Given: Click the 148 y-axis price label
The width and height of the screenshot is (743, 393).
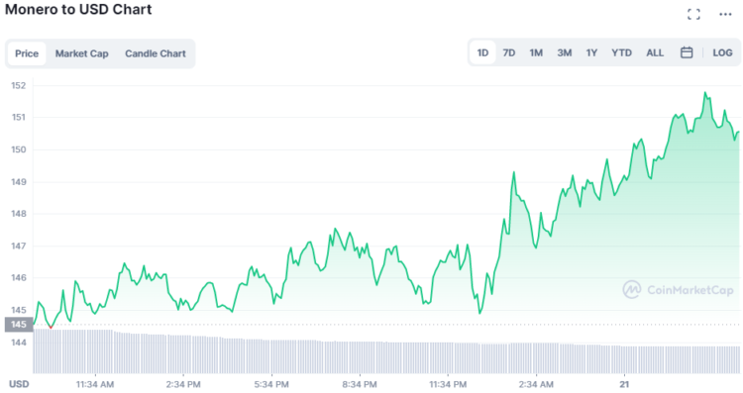Looking at the screenshot, I should pyautogui.click(x=19, y=214).
